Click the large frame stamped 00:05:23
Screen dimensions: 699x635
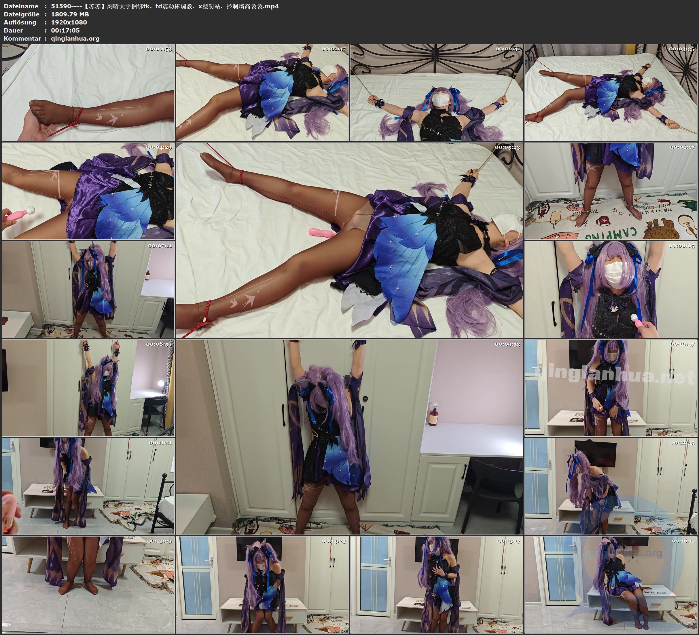tap(350, 240)
